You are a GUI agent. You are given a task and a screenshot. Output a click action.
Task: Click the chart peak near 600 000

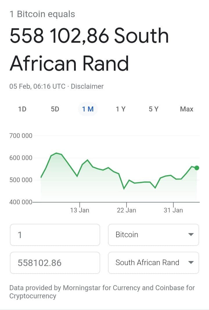[56, 153]
